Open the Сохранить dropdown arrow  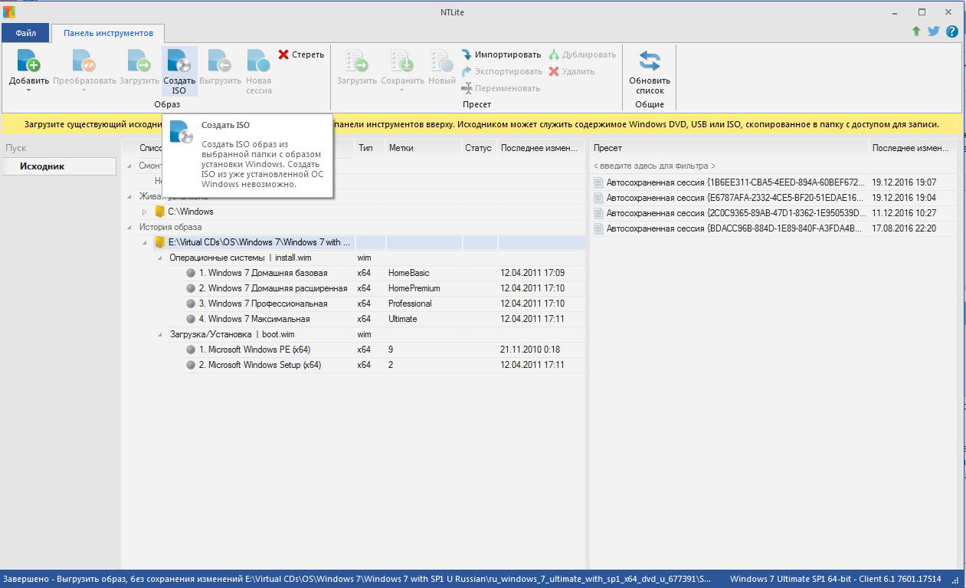click(402, 90)
